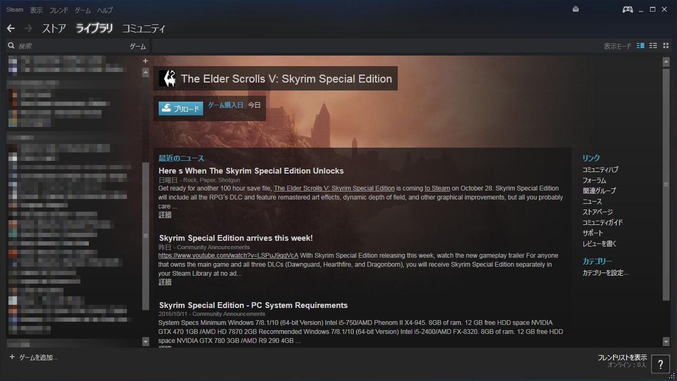Screen dimensions: 677x381
Task: Expand 詳細 under arrives this week news
Action: (x=165, y=282)
